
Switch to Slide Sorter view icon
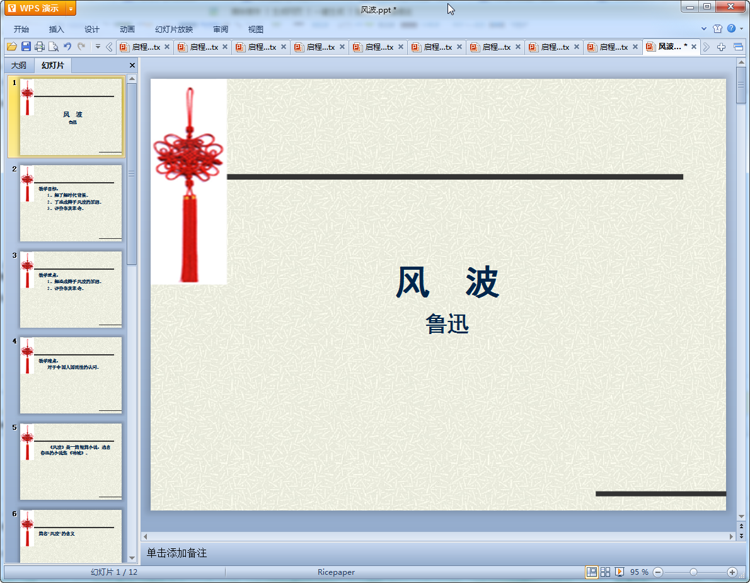coord(606,572)
